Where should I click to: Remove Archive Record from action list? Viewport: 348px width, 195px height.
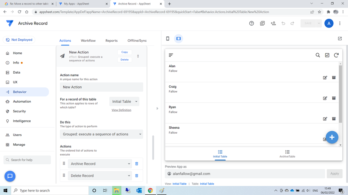tap(137, 164)
